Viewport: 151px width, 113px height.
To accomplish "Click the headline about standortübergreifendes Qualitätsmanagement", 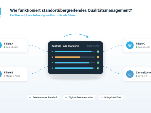I will [71, 10].
